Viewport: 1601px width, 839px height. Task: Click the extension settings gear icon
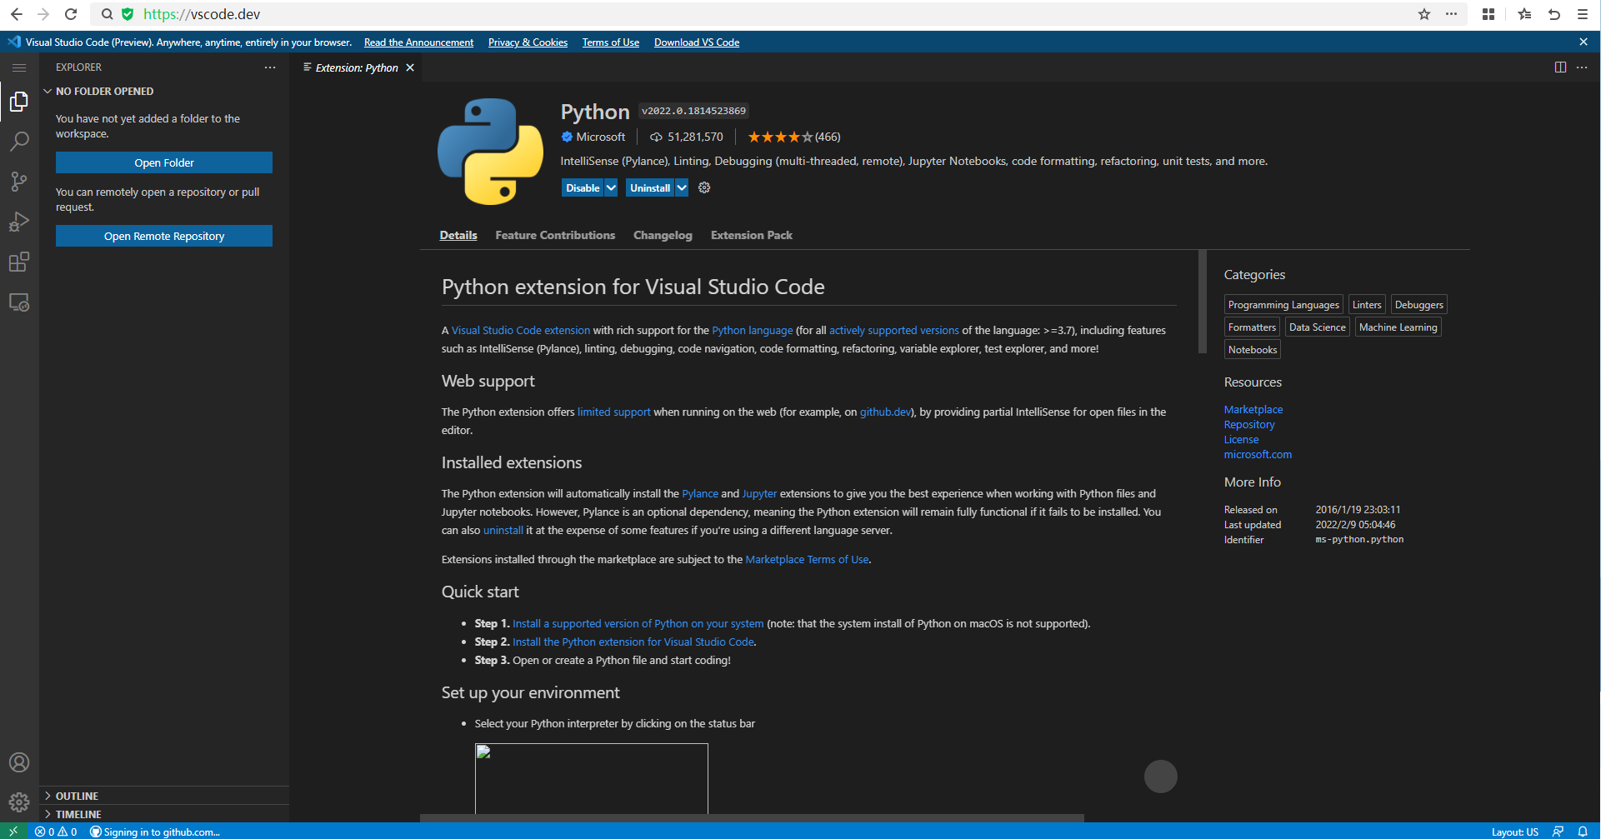704,187
